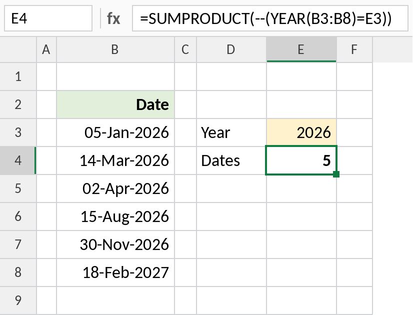This screenshot has height=315, width=413.
Task: Select row 5 header
Action: point(18,188)
